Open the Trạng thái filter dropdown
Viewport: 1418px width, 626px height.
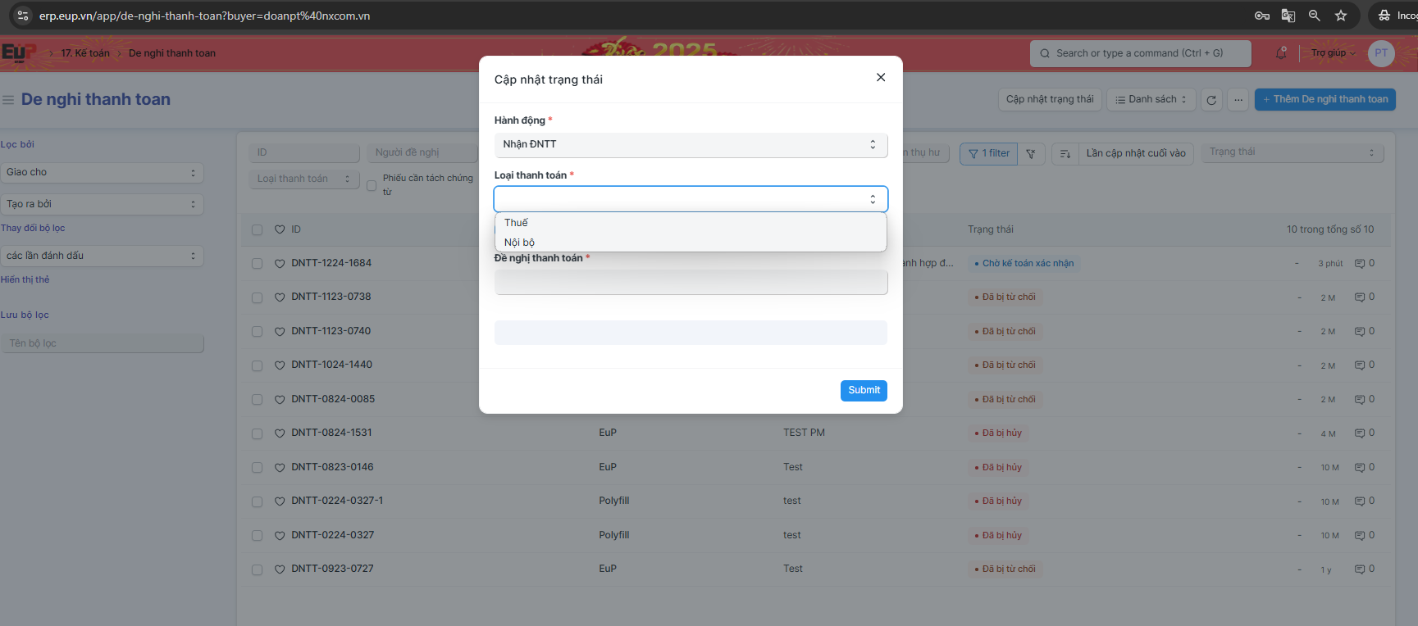click(x=1292, y=152)
